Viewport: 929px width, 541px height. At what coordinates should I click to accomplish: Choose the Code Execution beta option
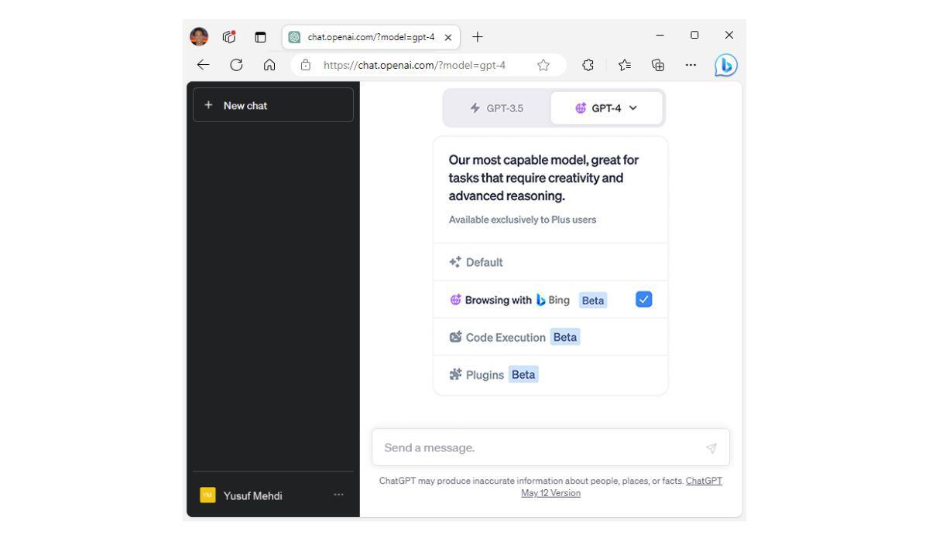[x=513, y=337]
